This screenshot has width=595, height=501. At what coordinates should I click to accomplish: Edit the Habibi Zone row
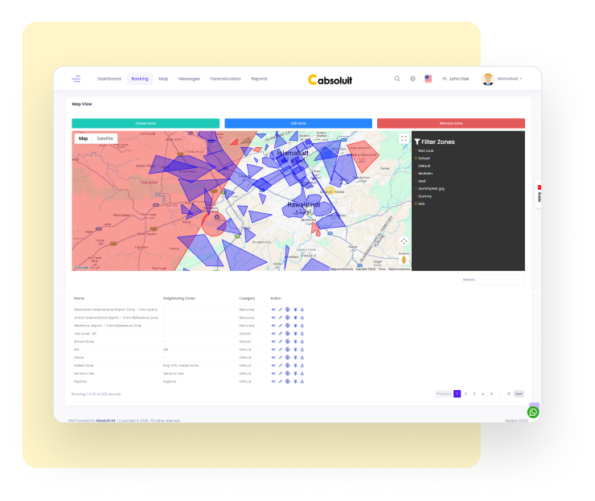(x=281, y=366)
